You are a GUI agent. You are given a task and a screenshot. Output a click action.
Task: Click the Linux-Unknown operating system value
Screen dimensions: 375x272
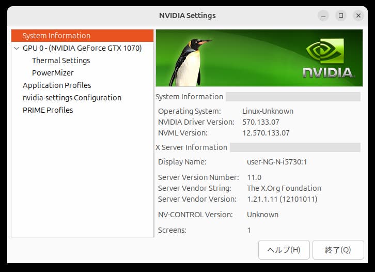[268, 111]
